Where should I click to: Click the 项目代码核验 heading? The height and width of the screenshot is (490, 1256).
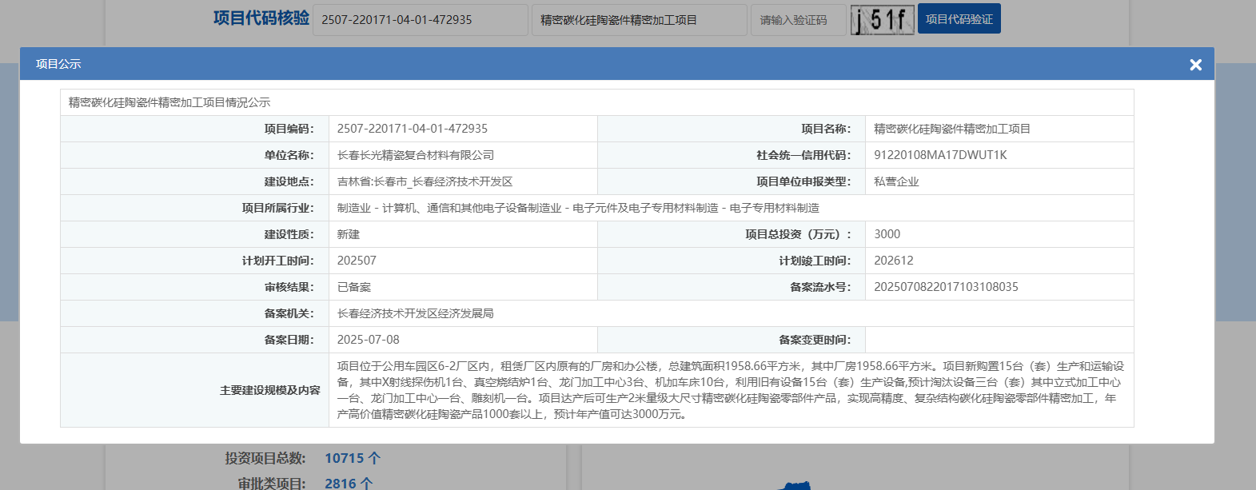click(261, 18)
